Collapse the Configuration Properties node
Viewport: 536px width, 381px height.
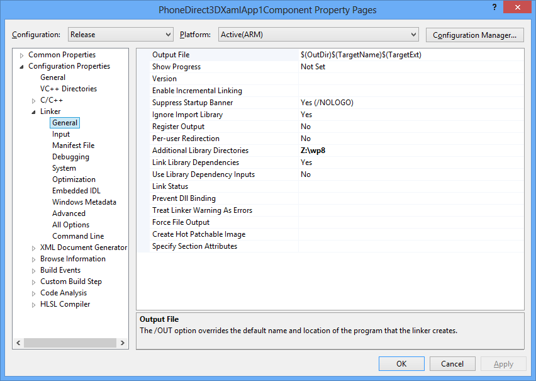pyautogui.click(x=22, y=66)
